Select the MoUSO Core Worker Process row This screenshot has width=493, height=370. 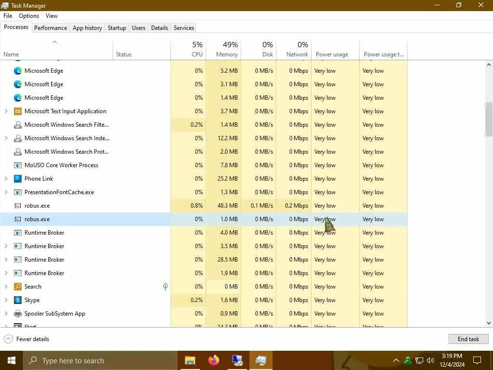[204, 165]
